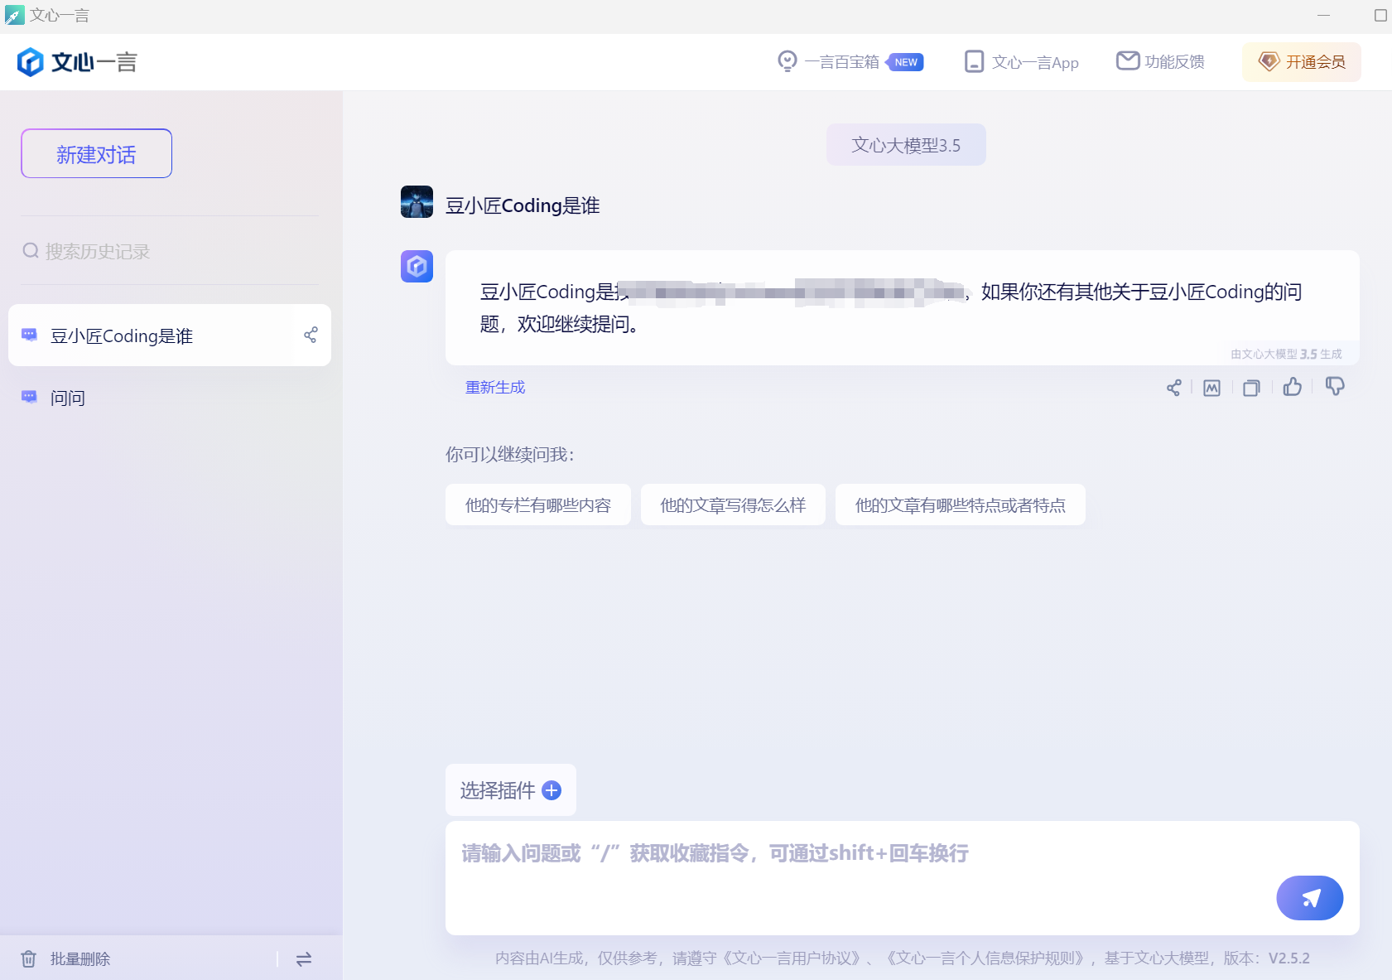Select suggestion 他的专栏有哪些内容
The height and width of the screenshot is (980, 1392).
[x=538, y=504]
